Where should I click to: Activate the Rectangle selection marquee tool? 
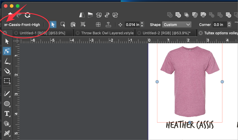pos(7,81)
